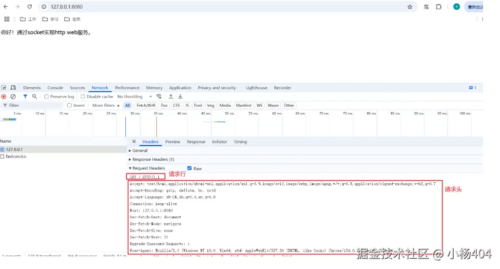Show the Response tab of the request
The image size is (500, 269).
[196, 142]
